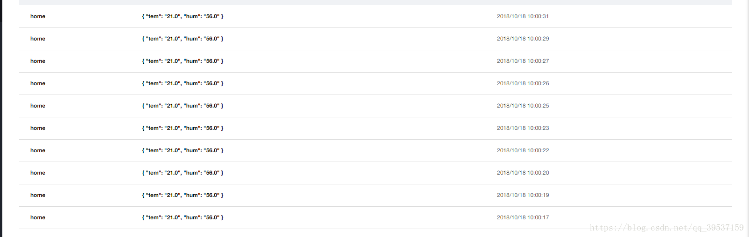749x237 pixels.
Task: Click the JSON payload in the 10:00:25 row
Action: point(183,106)
